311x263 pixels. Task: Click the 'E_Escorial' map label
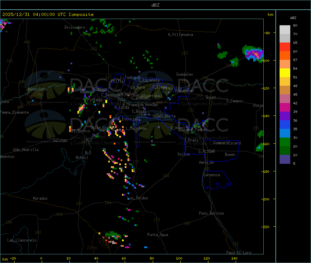(x=128, y=119)
